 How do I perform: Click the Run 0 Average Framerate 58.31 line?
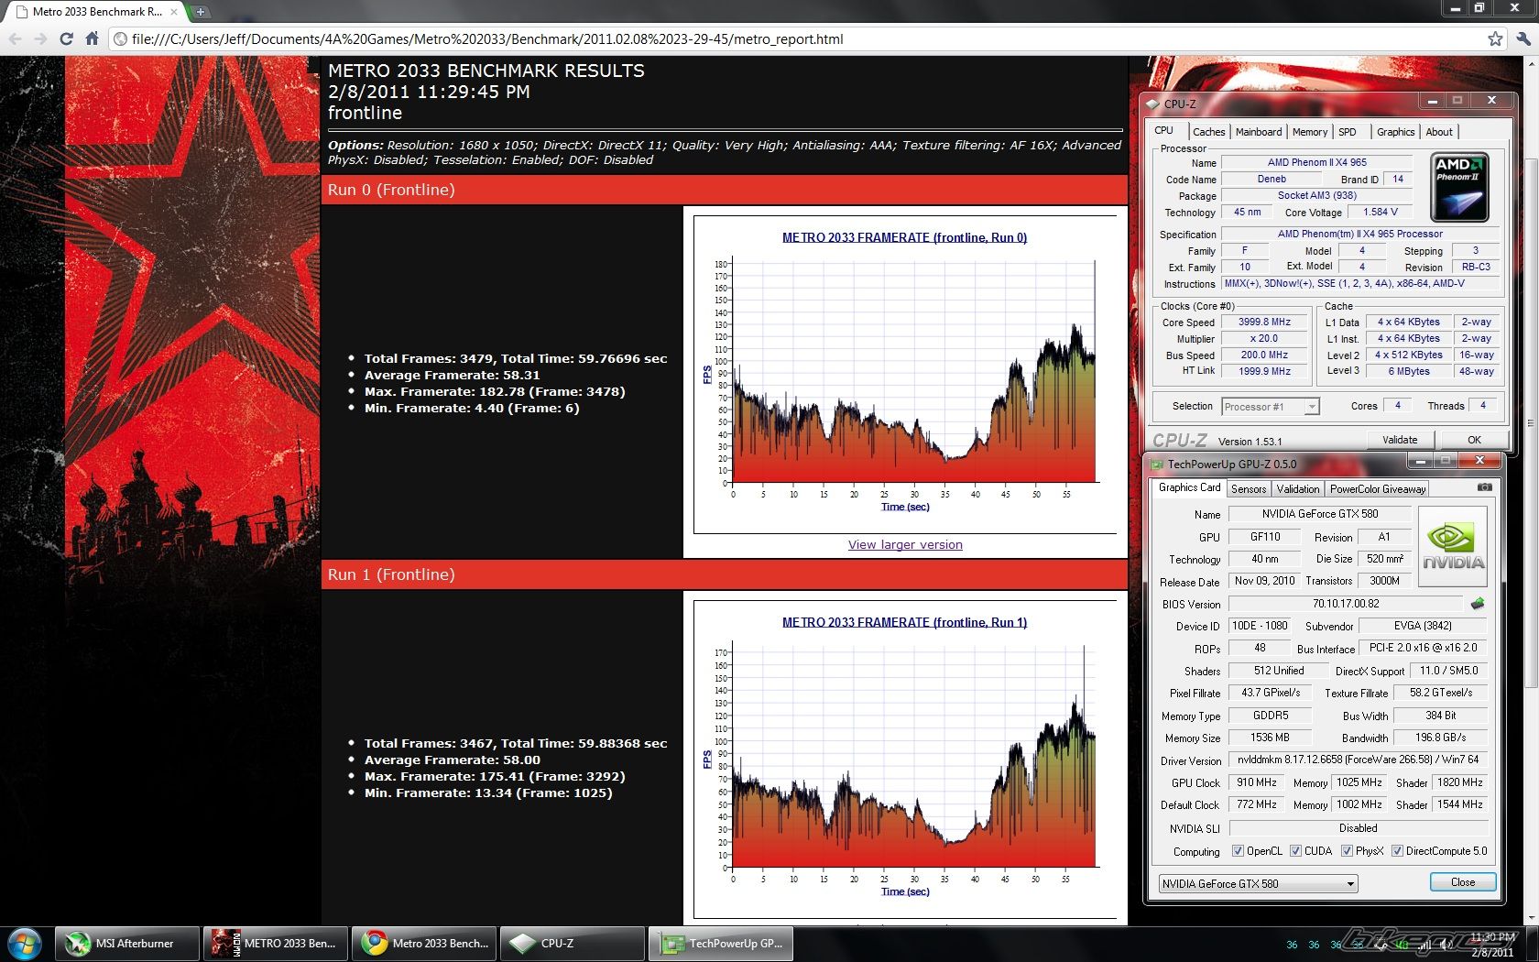[453, 375]
